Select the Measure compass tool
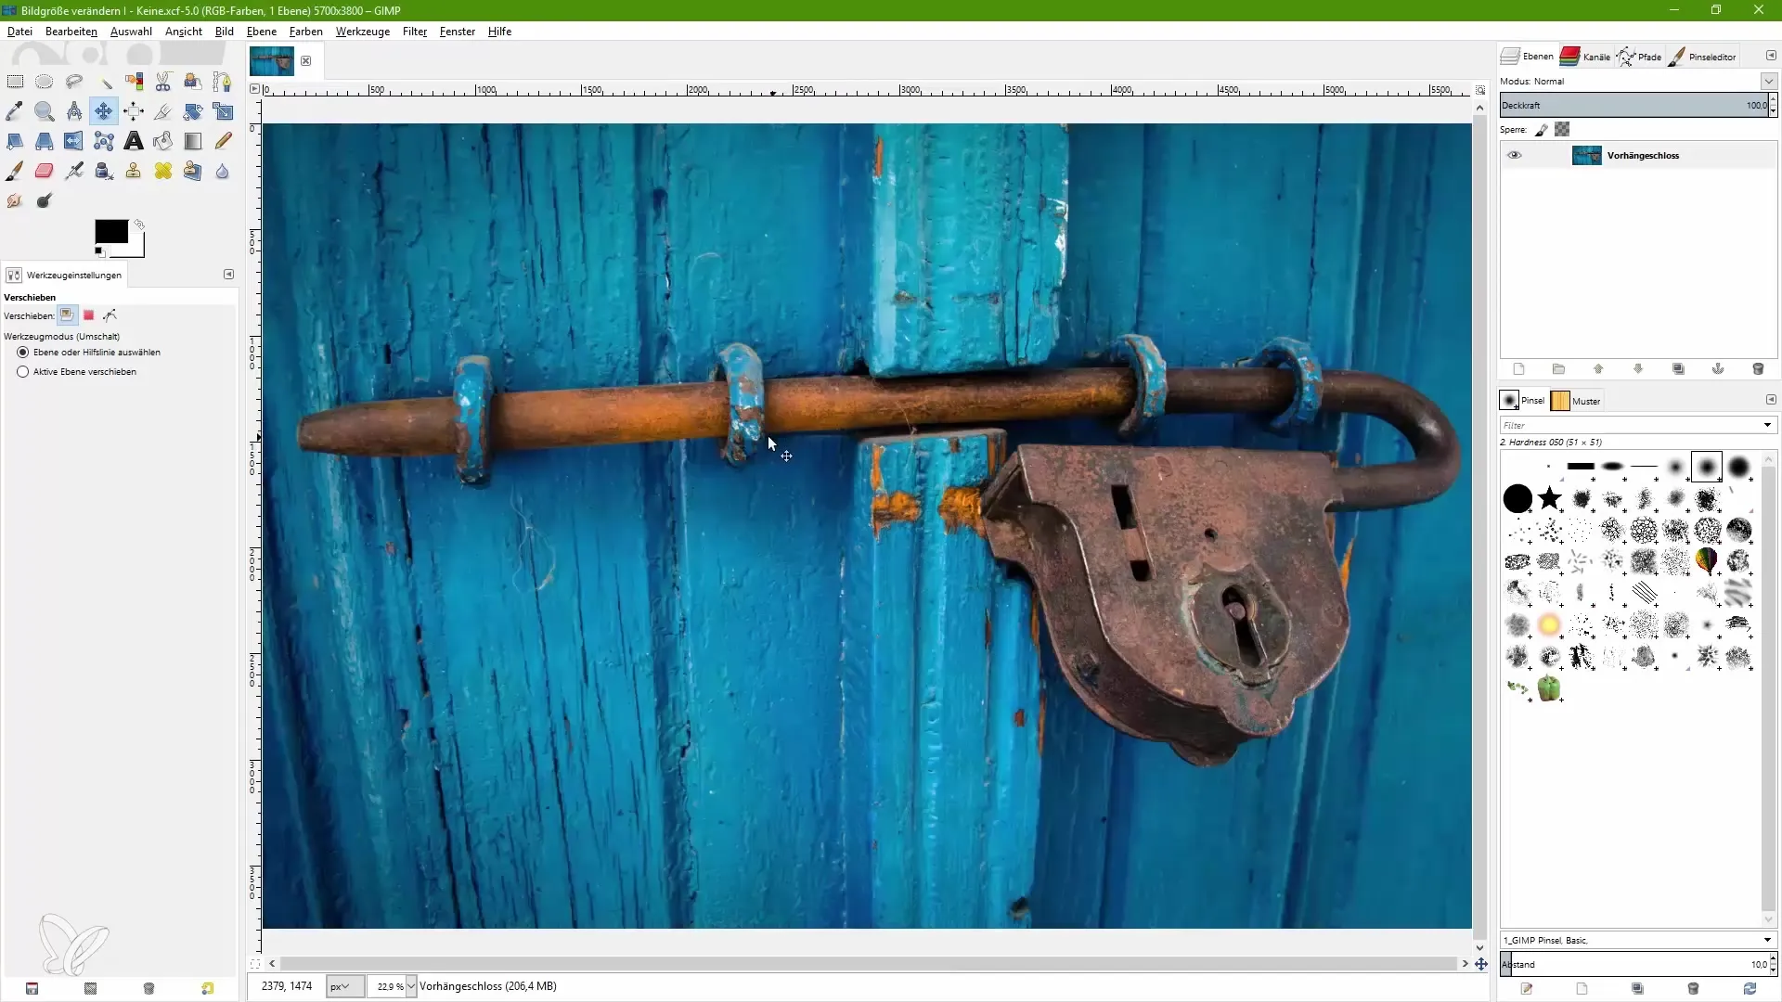 pos(74,111)
